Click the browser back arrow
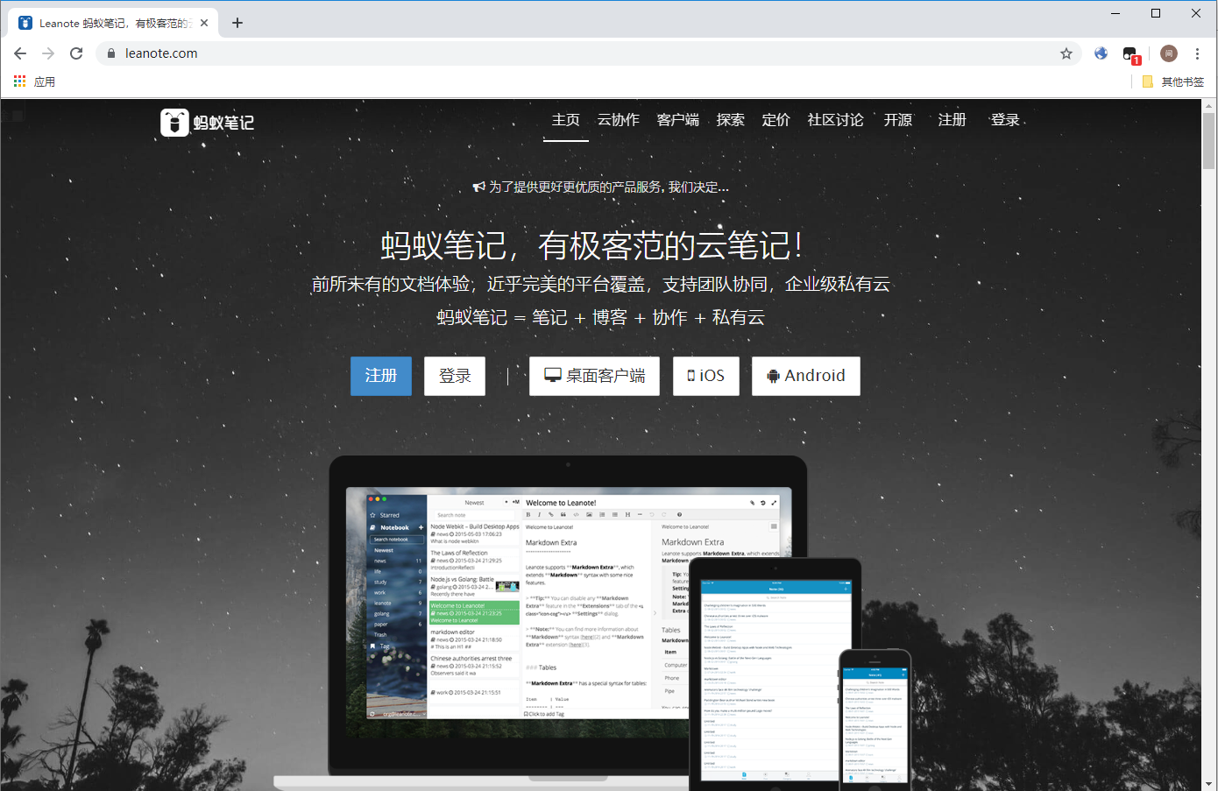 (20, 53)
